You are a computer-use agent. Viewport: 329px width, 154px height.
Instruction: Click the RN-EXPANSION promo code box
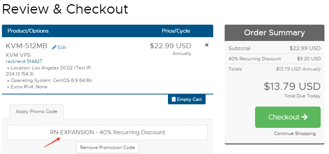pos(107,132)
